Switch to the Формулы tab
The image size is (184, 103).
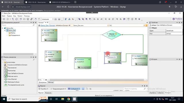click(x=48, y=93)
